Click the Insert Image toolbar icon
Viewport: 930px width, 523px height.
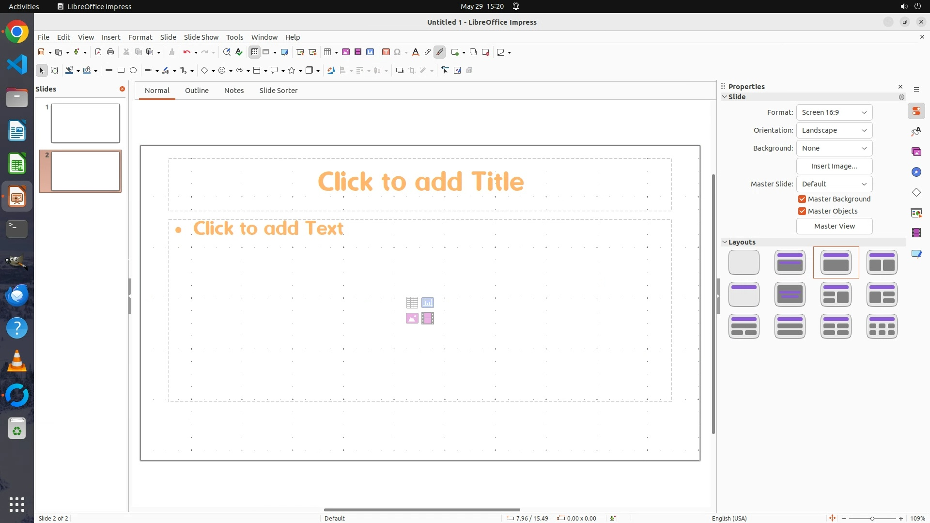346,52
